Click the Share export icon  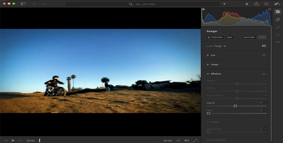point(257,4)
